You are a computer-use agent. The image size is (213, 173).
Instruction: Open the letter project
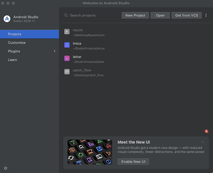(x=136, y=59)
